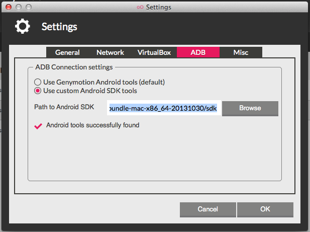Go to the Misc tab
This screenshot has width=310, height=232.
pos(241,52)
